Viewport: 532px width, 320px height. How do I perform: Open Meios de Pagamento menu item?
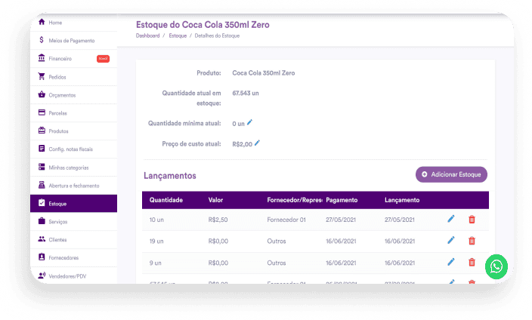(x=73, y=40)
